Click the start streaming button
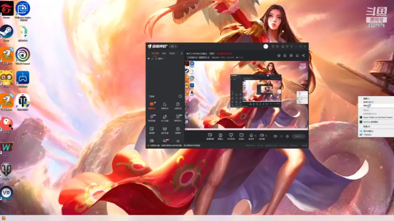394x221 pixels. (298, 137)
